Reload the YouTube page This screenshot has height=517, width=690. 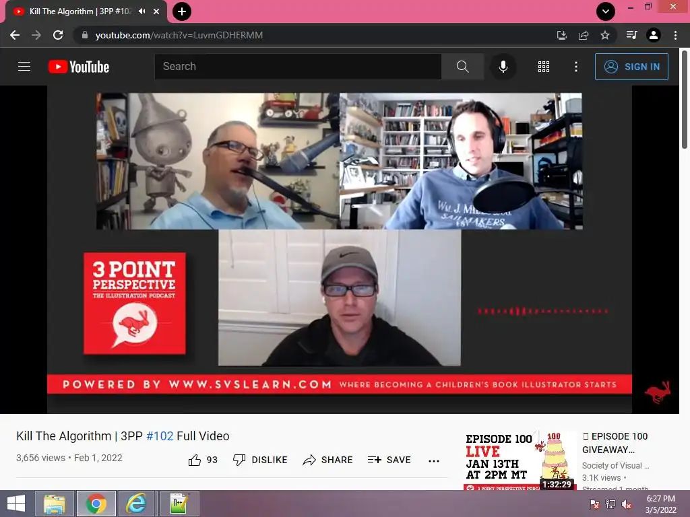pos(58,35)
